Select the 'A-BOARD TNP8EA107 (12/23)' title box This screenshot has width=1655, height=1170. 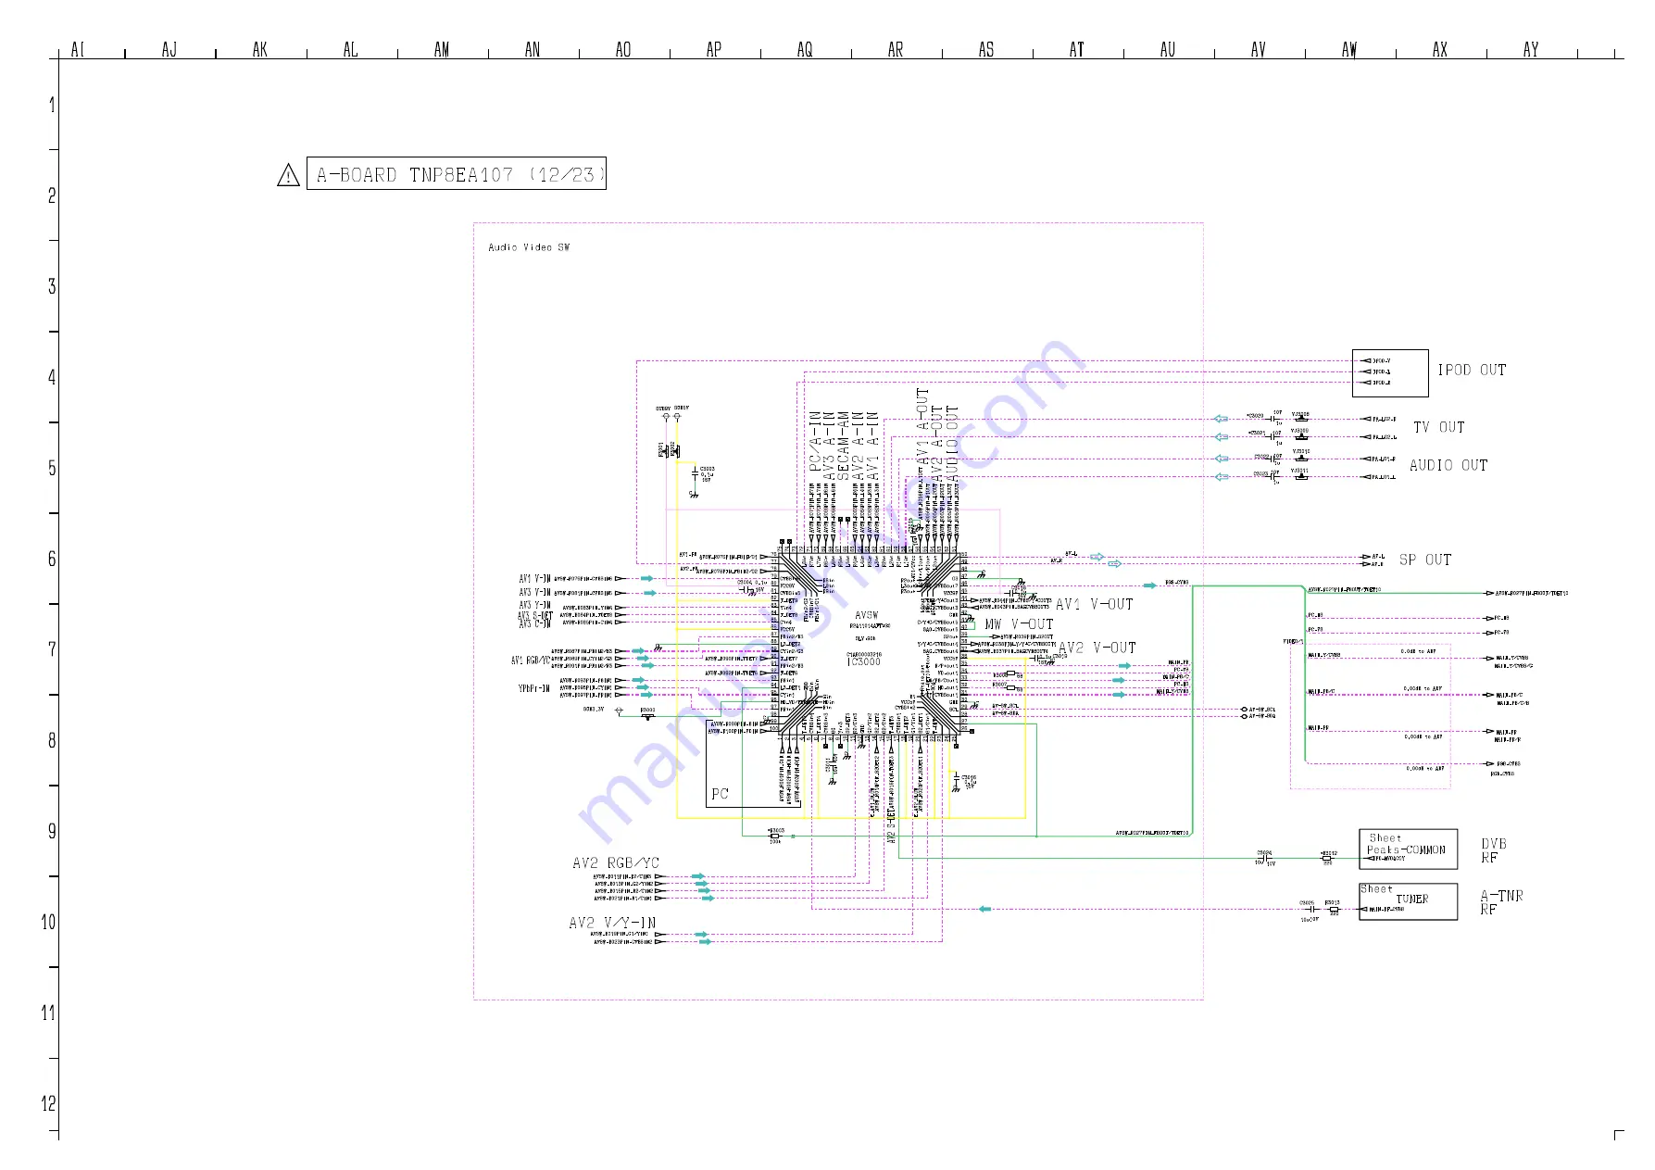pyautogui.click(x=457, y=173)
